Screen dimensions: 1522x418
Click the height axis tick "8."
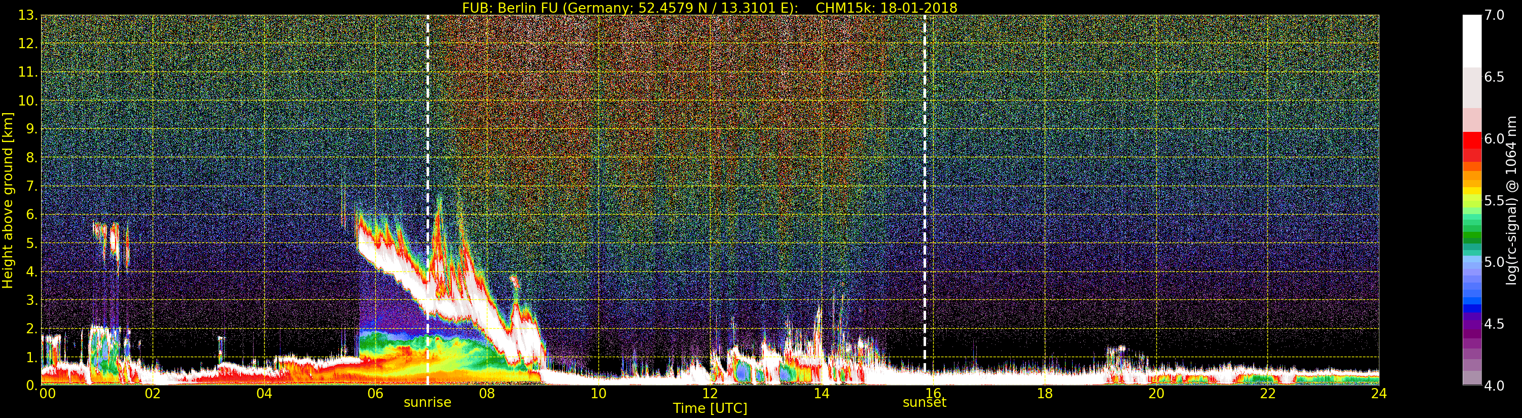[31, 158]
